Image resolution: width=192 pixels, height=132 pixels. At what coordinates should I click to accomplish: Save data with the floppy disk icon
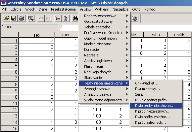coord(14,18)
